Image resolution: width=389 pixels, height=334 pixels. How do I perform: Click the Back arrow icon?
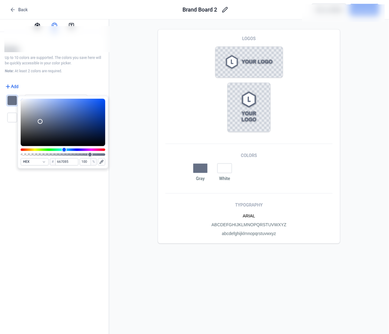(13, 10)
